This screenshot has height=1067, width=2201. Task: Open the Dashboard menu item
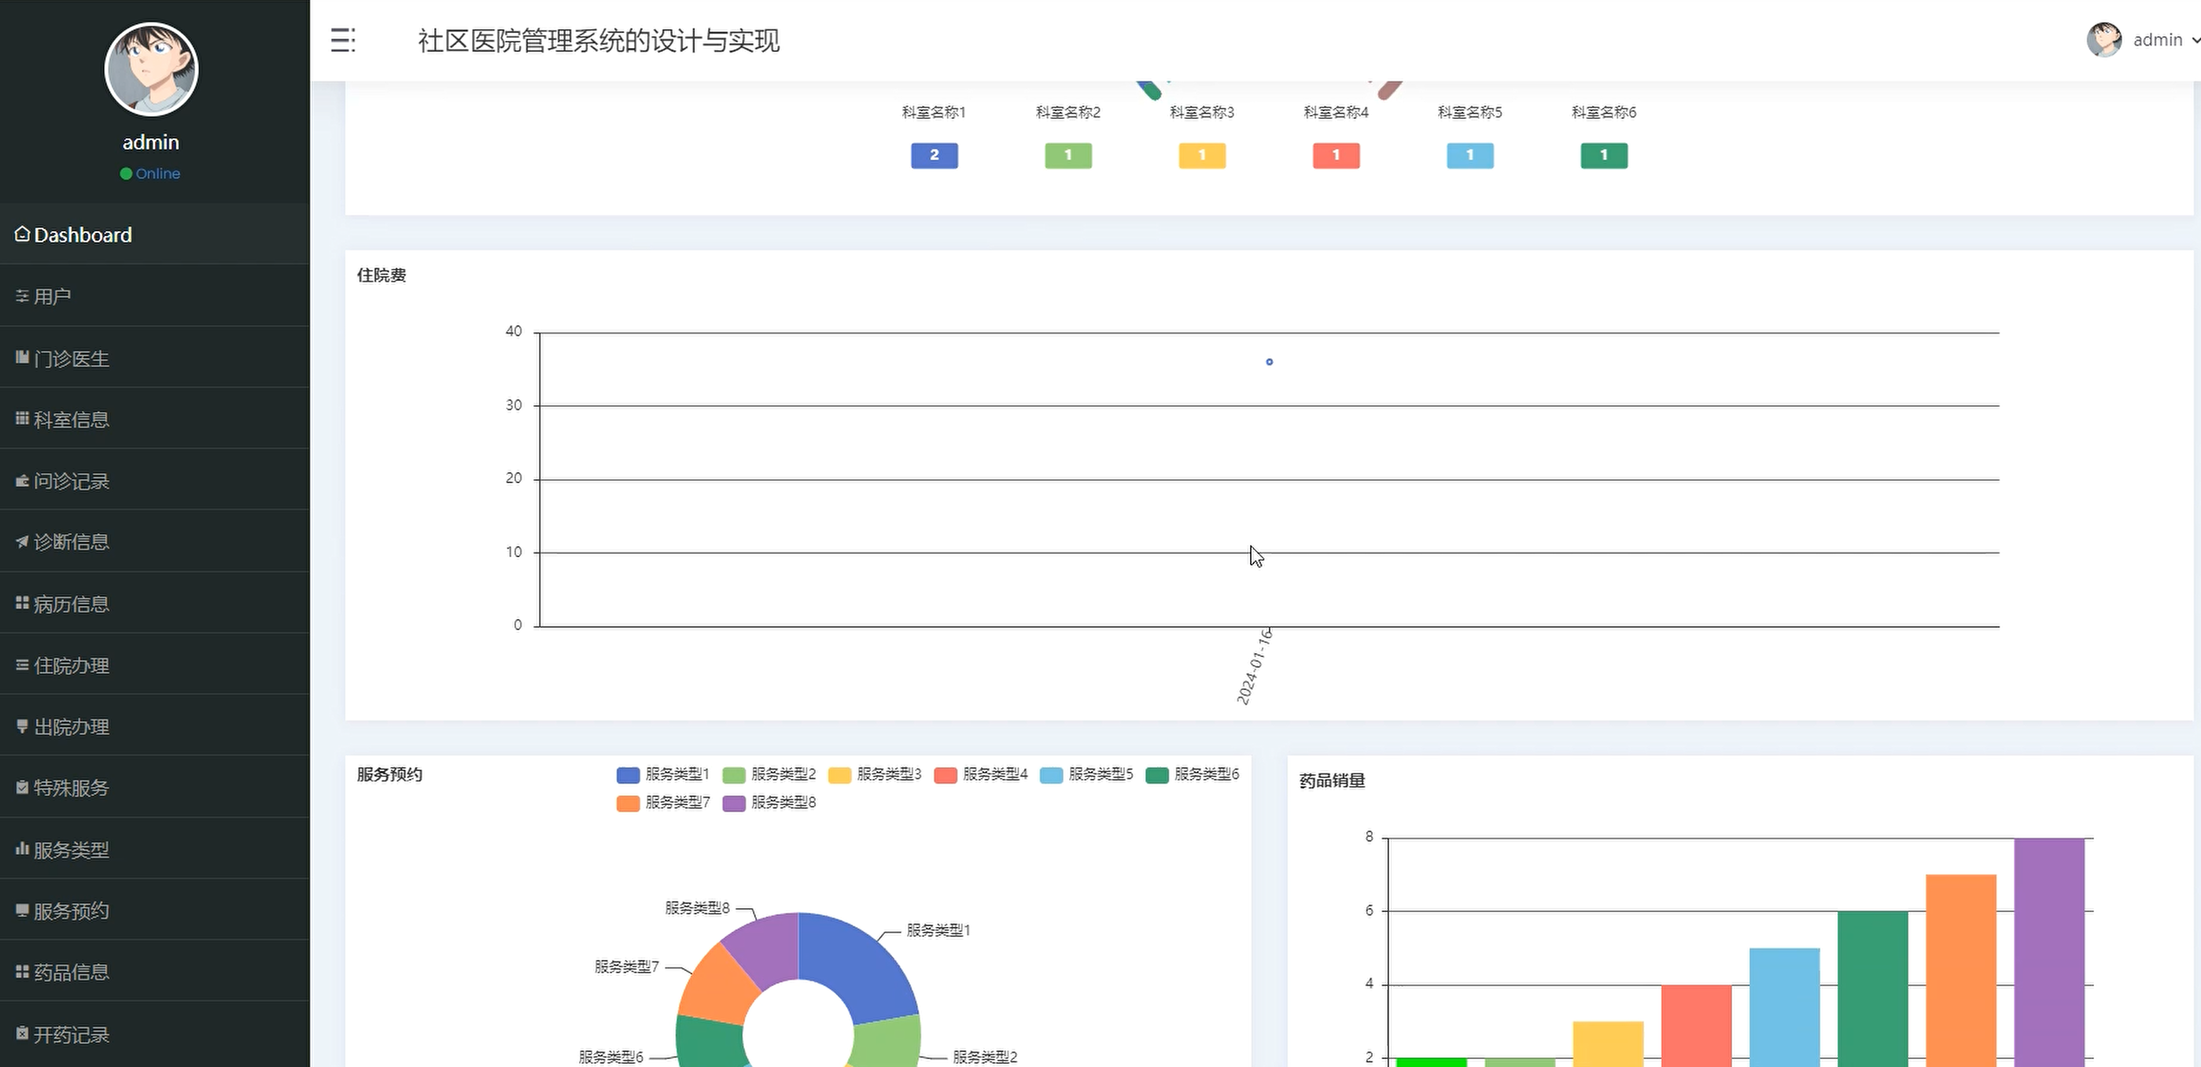click(155, 234)
